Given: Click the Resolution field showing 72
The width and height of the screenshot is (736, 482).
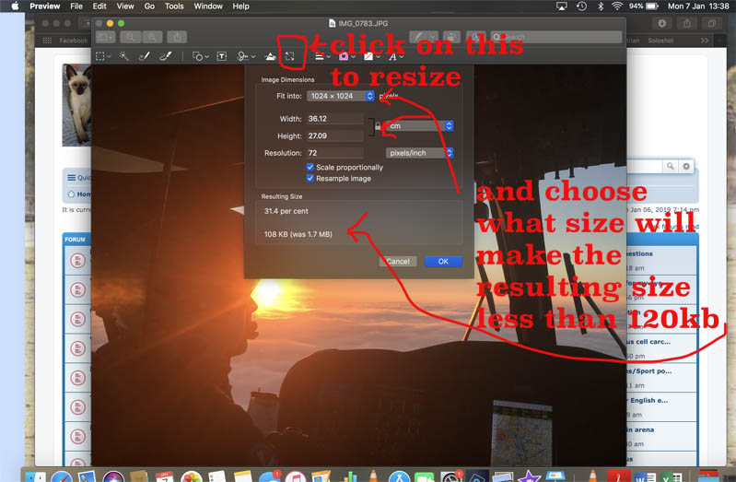Looking at the screenshot, I should point(334,153).
